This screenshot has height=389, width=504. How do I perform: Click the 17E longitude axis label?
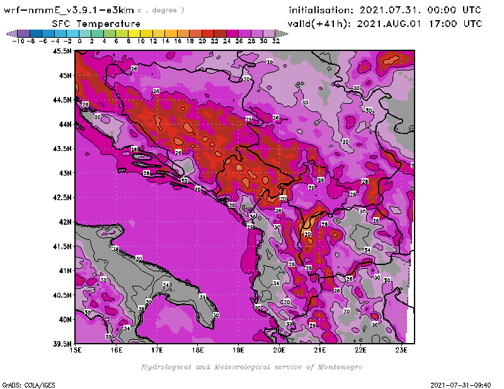pos(157,350)
